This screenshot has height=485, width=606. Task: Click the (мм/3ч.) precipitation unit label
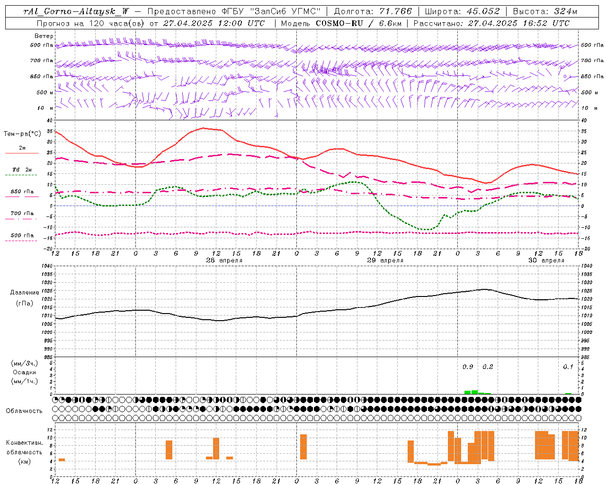point(24,363)
